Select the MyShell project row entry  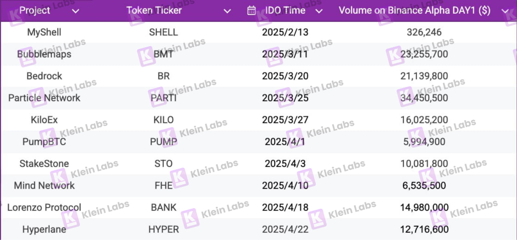(44, 32)
